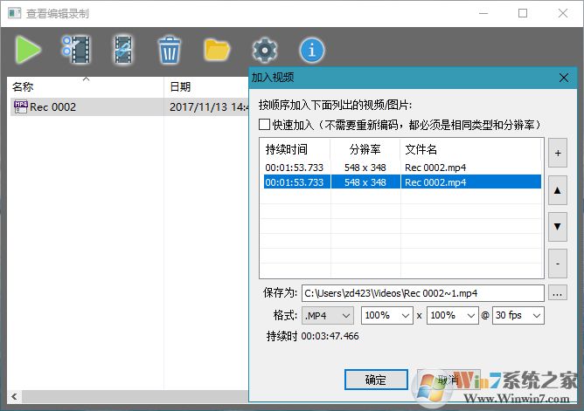Viewport: 584px width, 411px height.
Task: Enable the 快速加入 checkbox
Action: [264, 125]
